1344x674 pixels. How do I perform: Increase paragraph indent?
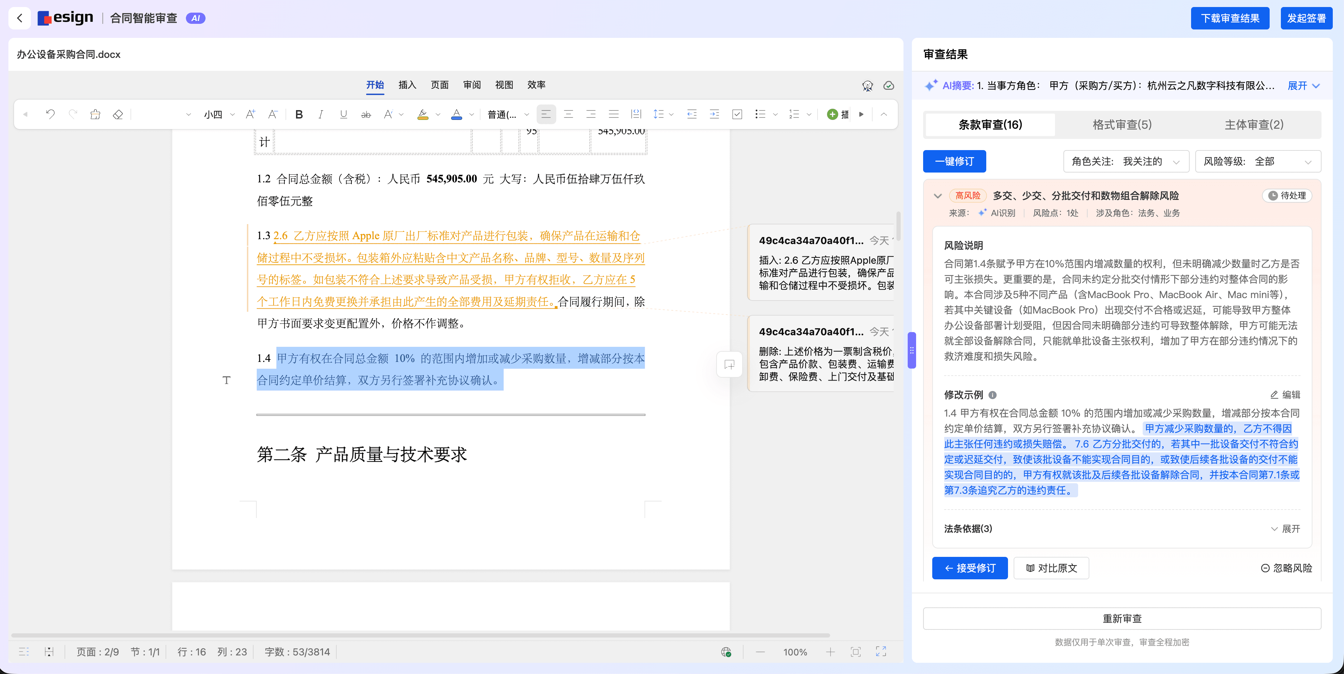click(714, 114)
